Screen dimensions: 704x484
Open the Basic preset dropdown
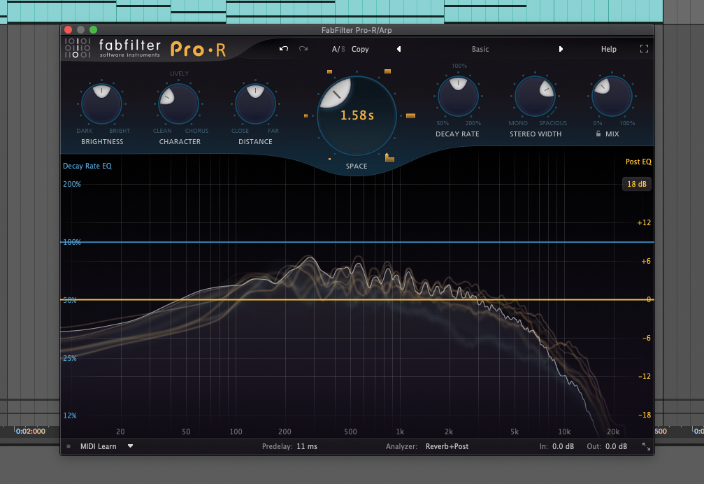click(x=480, y=49)
